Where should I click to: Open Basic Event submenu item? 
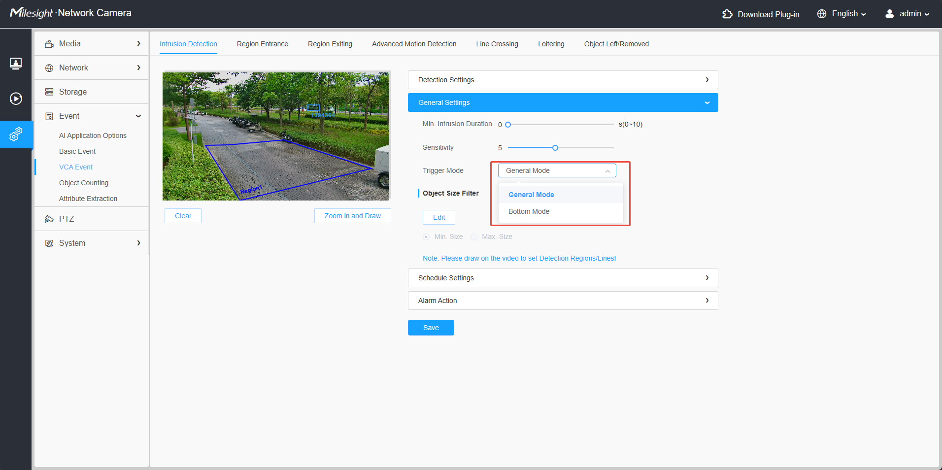77,151
